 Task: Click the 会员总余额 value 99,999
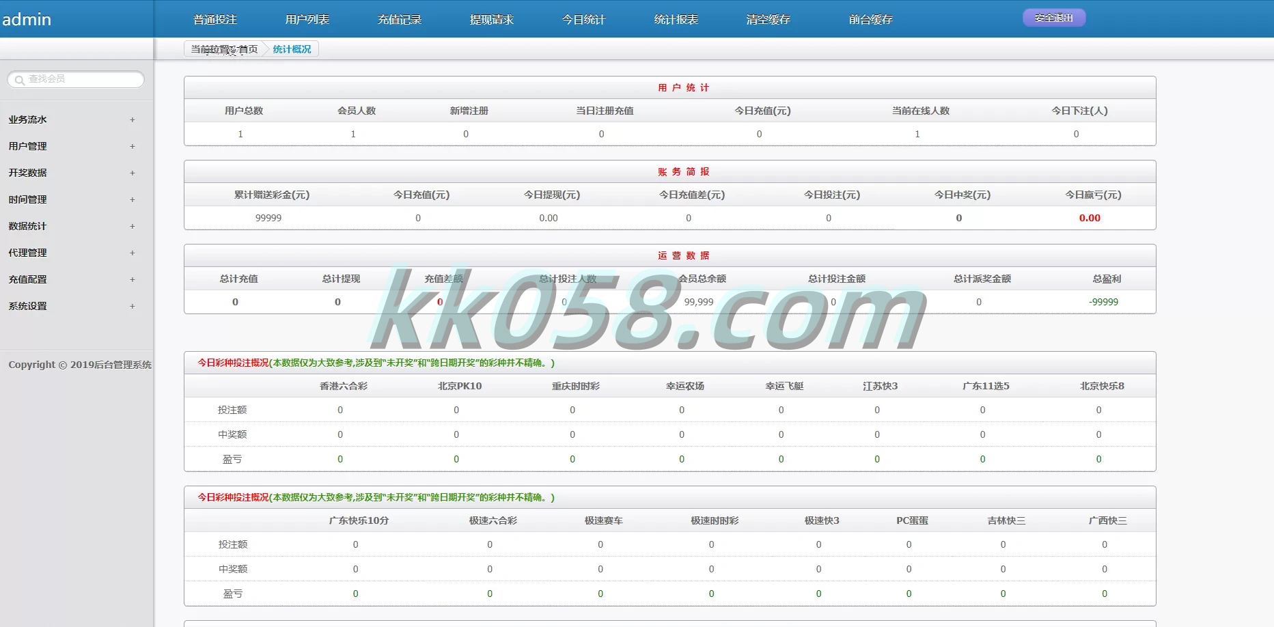[x=699, y=302]
